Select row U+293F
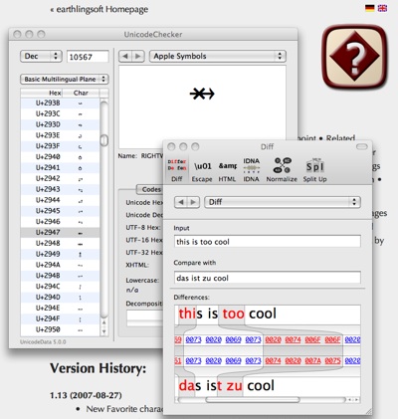 (x=60, y=146)
